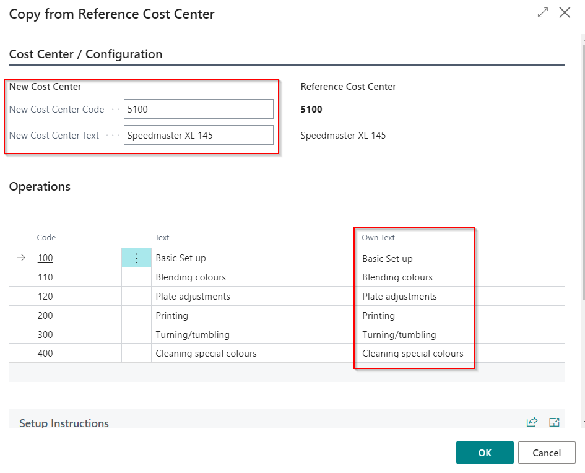
Task: Click the New Cost Center Code field
Action: pos(199,109)
